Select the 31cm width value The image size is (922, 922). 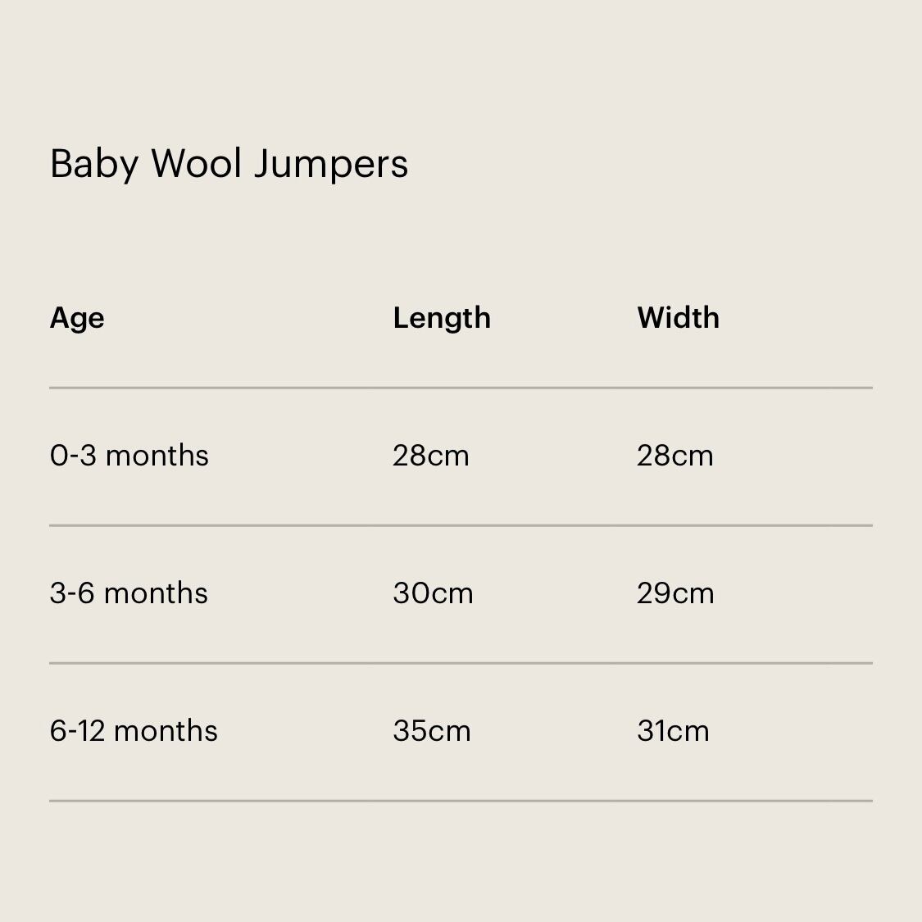(x=673, y=731)
